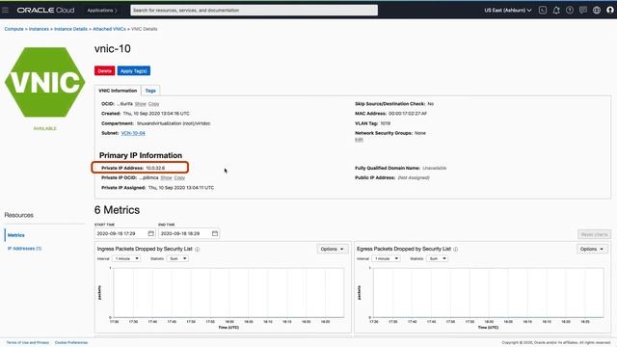Open Interval dropdown on Egress chart
617x347 pixels.
[x=386, y=258]
